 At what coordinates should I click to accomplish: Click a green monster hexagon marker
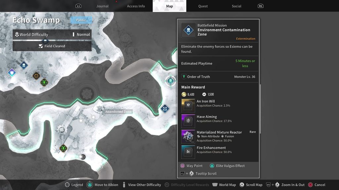point(44,81)
